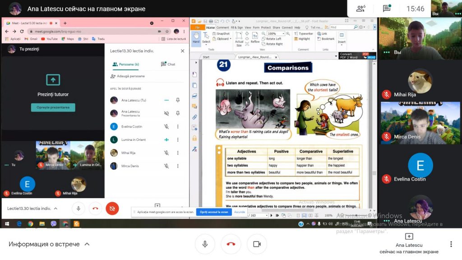The width and height of the screenshot is (462, 260).
Task: Select the Hand tool in Foxit Reader
Action: pos(196,37)
